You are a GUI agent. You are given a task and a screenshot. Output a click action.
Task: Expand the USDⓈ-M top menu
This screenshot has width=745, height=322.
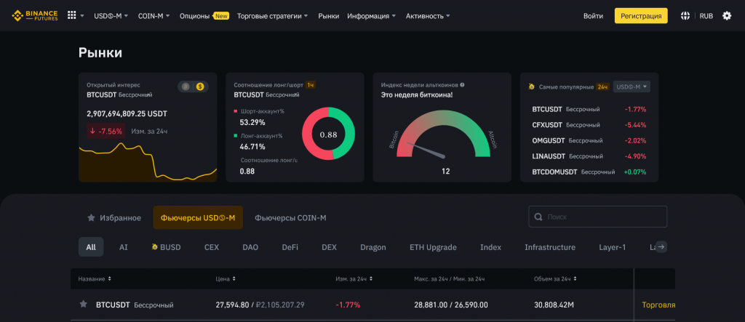pyautogui.click(x=111, y=16)
